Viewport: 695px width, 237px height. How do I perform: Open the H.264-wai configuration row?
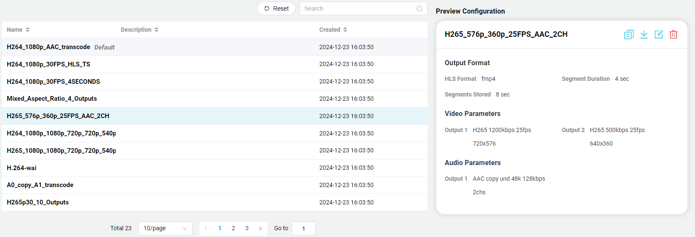(22, 168)
